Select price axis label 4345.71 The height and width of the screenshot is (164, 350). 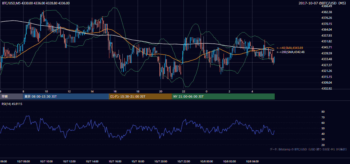(327, 47)
